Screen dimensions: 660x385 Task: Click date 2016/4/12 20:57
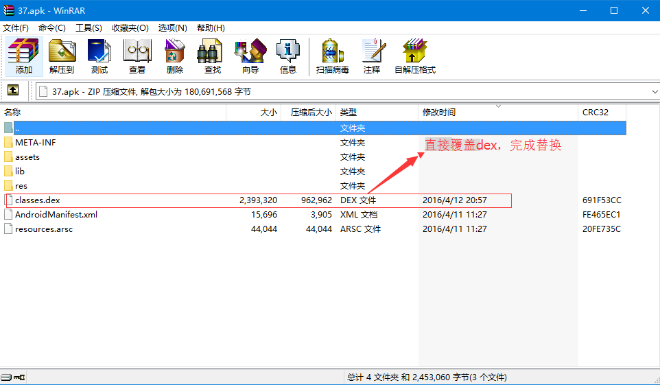point(455,200)
